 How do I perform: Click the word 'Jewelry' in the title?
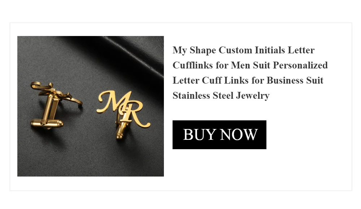[253, 95]
